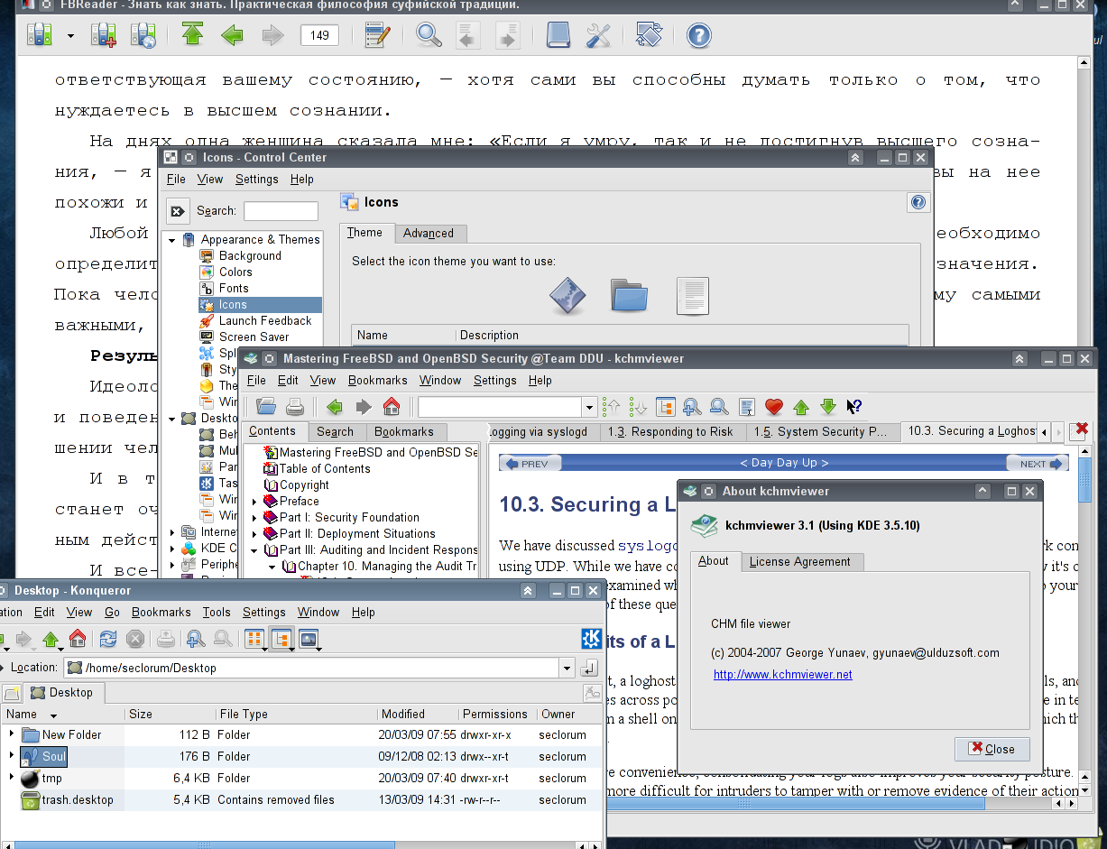This screenshot has width=1107, height=849.
Task: Click the magnifier search icon in FBReader
Action: tap(429, 36)
